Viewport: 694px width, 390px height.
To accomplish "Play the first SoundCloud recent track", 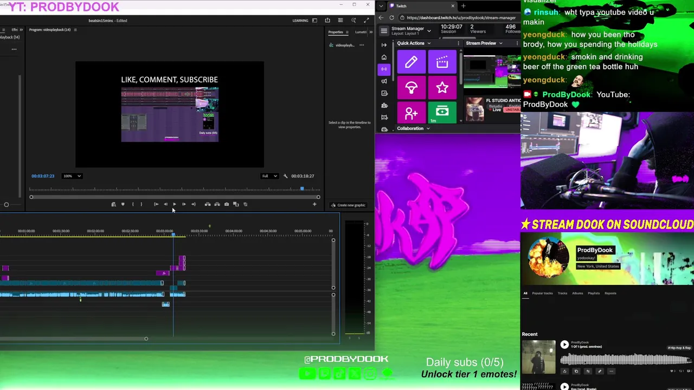I will coord(564,344).
